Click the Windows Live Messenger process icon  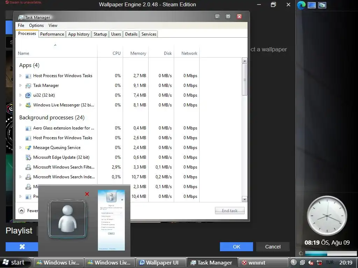(28, 105)
